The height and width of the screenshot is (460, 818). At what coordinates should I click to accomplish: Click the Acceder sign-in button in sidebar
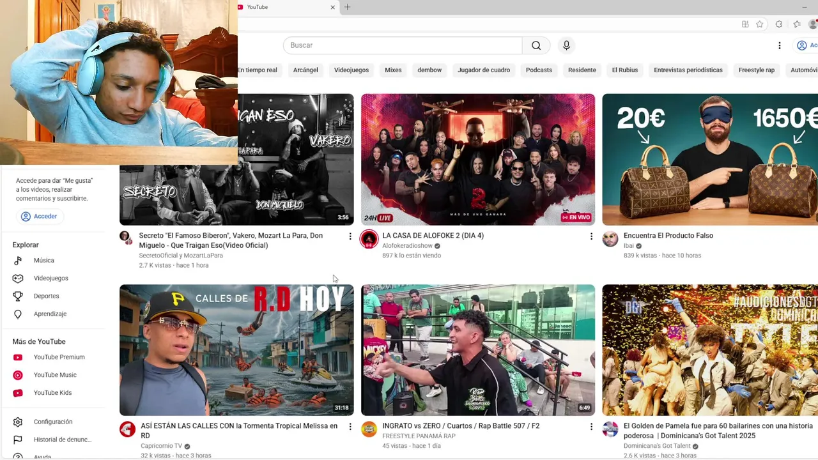[x=40, y=217]
